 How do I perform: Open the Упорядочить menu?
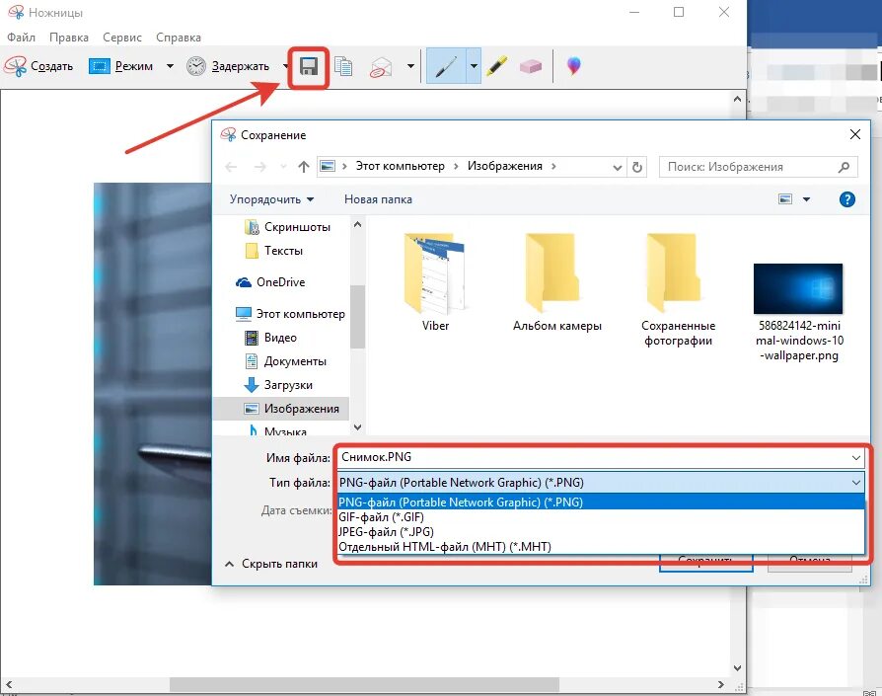click(271, 199)
